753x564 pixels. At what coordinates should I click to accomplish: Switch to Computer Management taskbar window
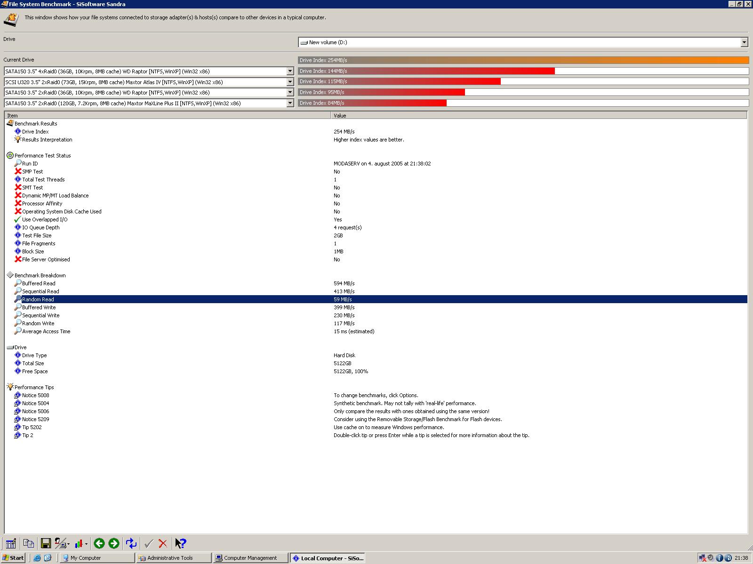[251, 558]
